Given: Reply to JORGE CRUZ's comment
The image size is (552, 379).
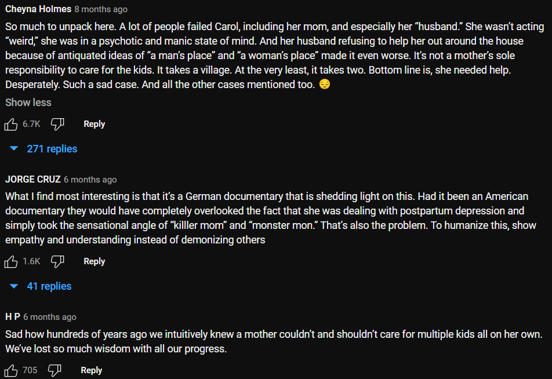Looking at the screenshot, I should click(x=94, y=261).
